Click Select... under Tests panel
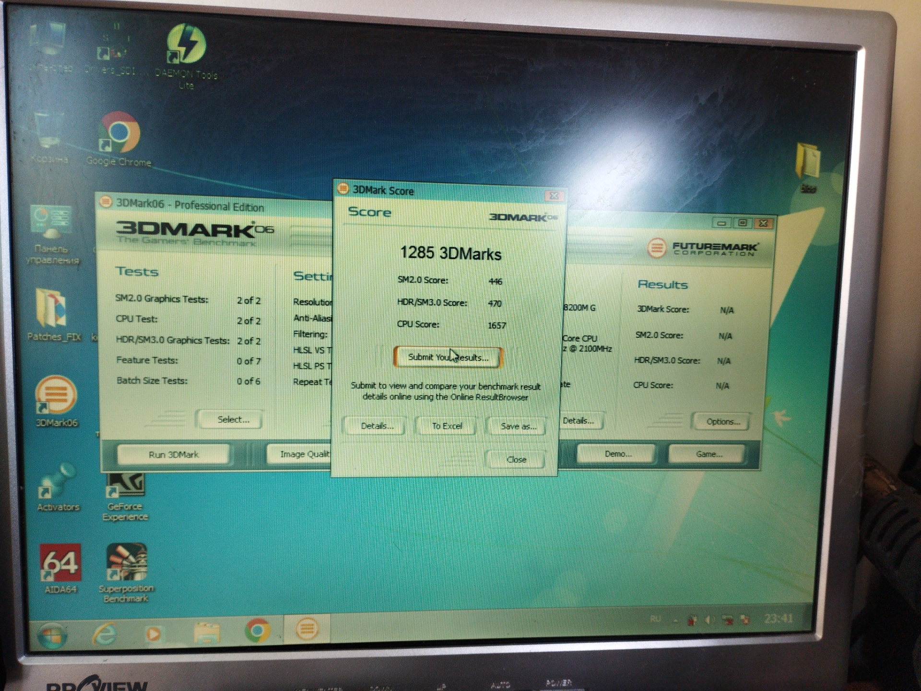The image size is (921, 691). [230, 419]
